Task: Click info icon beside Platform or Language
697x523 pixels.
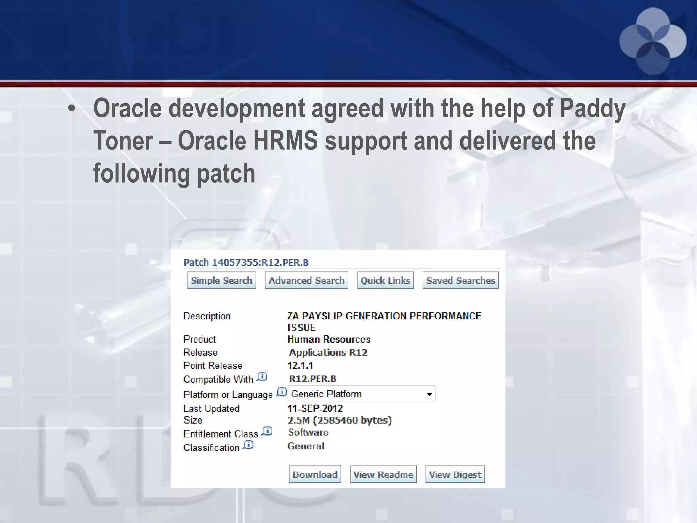Action: [281, 392]
